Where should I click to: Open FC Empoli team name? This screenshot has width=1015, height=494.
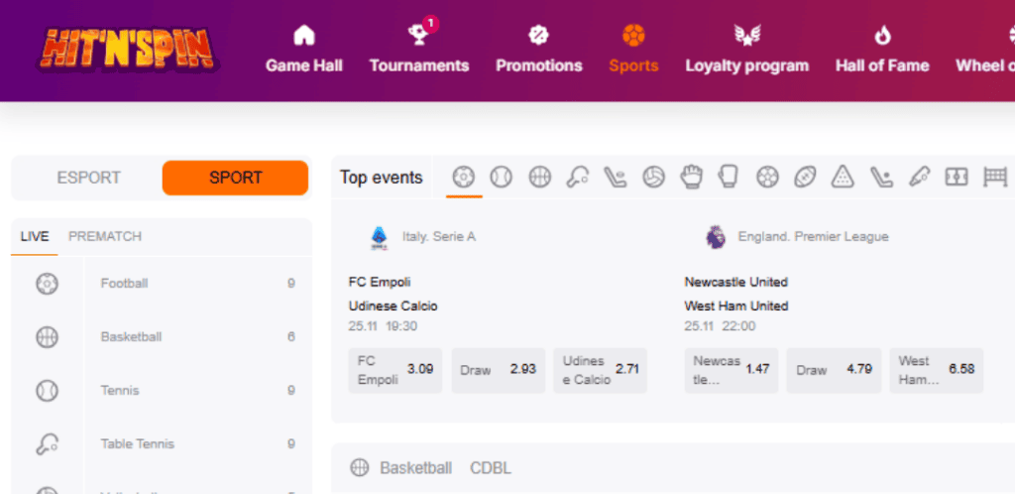[x=380, y=283]
